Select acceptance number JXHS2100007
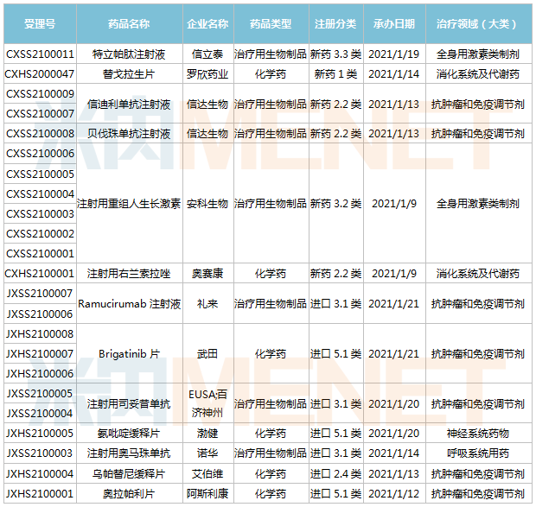Viewport: 536px width, 507px height. pos(40,354)
